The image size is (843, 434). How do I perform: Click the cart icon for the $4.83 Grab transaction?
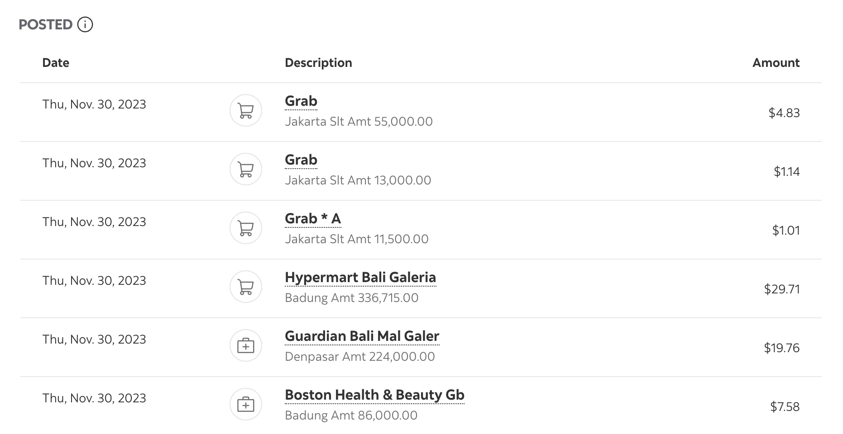click(x=246, y=110)
